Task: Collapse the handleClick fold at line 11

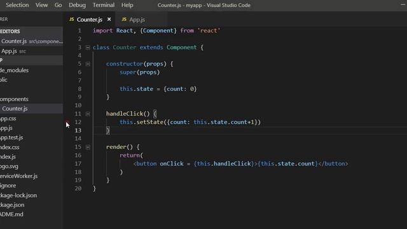Action: pyautogui.click(x=88, y=114)
